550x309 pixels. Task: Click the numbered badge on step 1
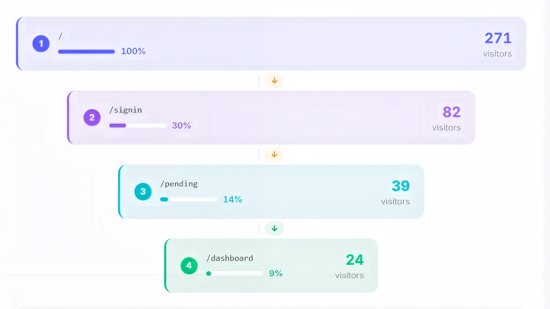41,43
